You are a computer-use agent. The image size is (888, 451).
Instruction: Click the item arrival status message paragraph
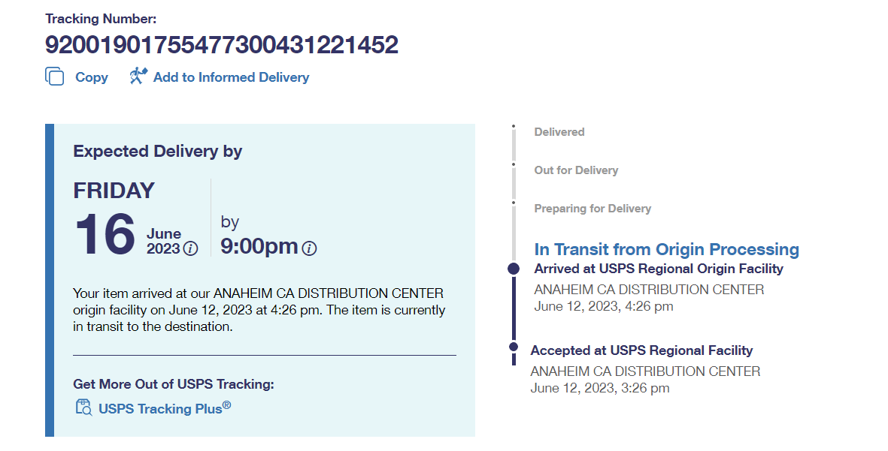(259, 309)
